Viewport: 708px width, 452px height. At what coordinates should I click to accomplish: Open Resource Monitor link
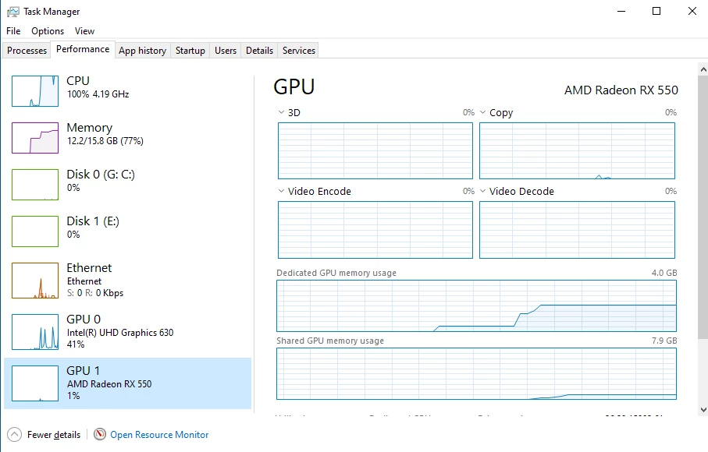pos(159,434)
